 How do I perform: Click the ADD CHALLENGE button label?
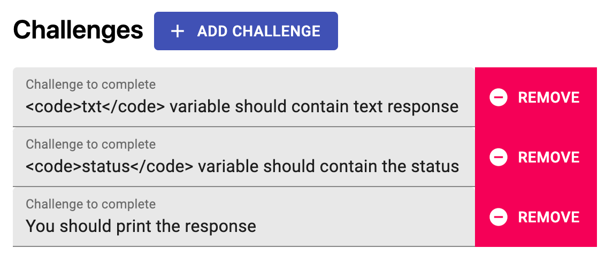pos(259,31)
